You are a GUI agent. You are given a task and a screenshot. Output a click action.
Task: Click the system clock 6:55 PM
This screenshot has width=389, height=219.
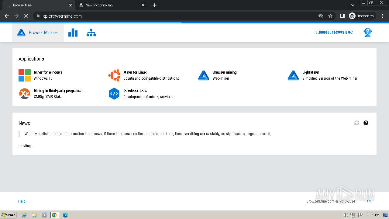[x=373, y=215]
